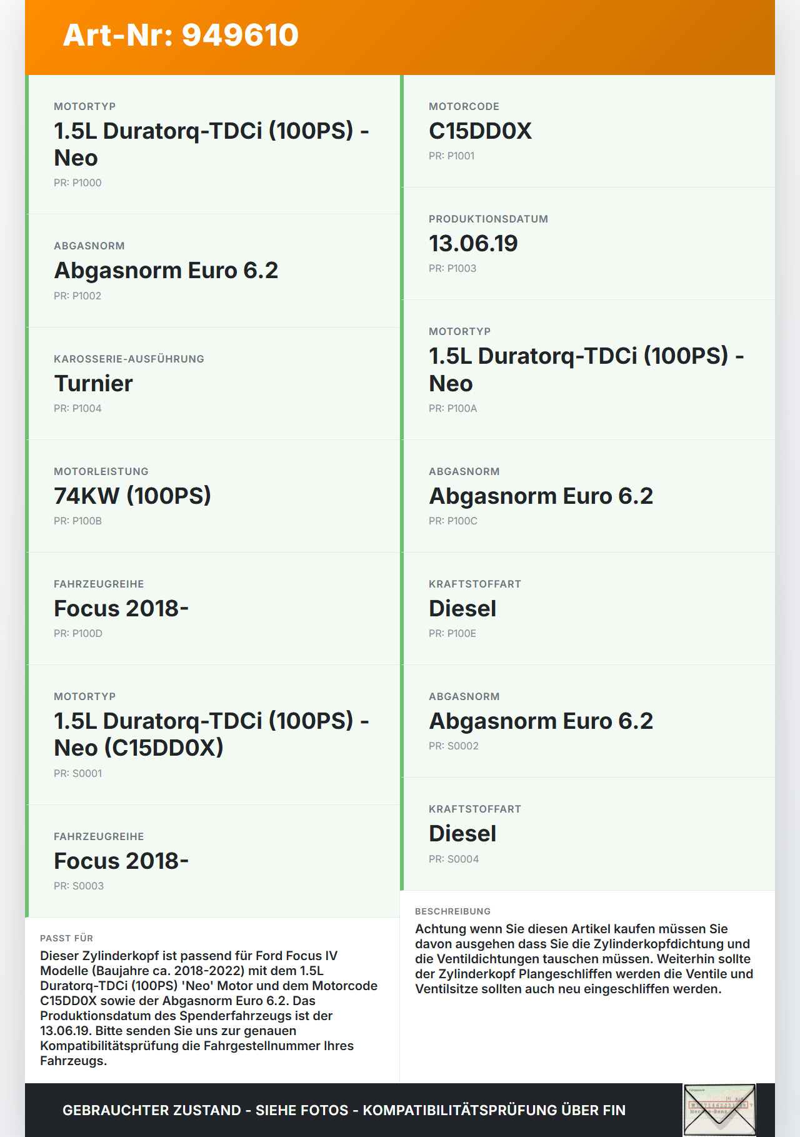This screenshot has height=1137, width=800.
Task: Click the 'MOTORCODE' label
Action: (464, 106)
